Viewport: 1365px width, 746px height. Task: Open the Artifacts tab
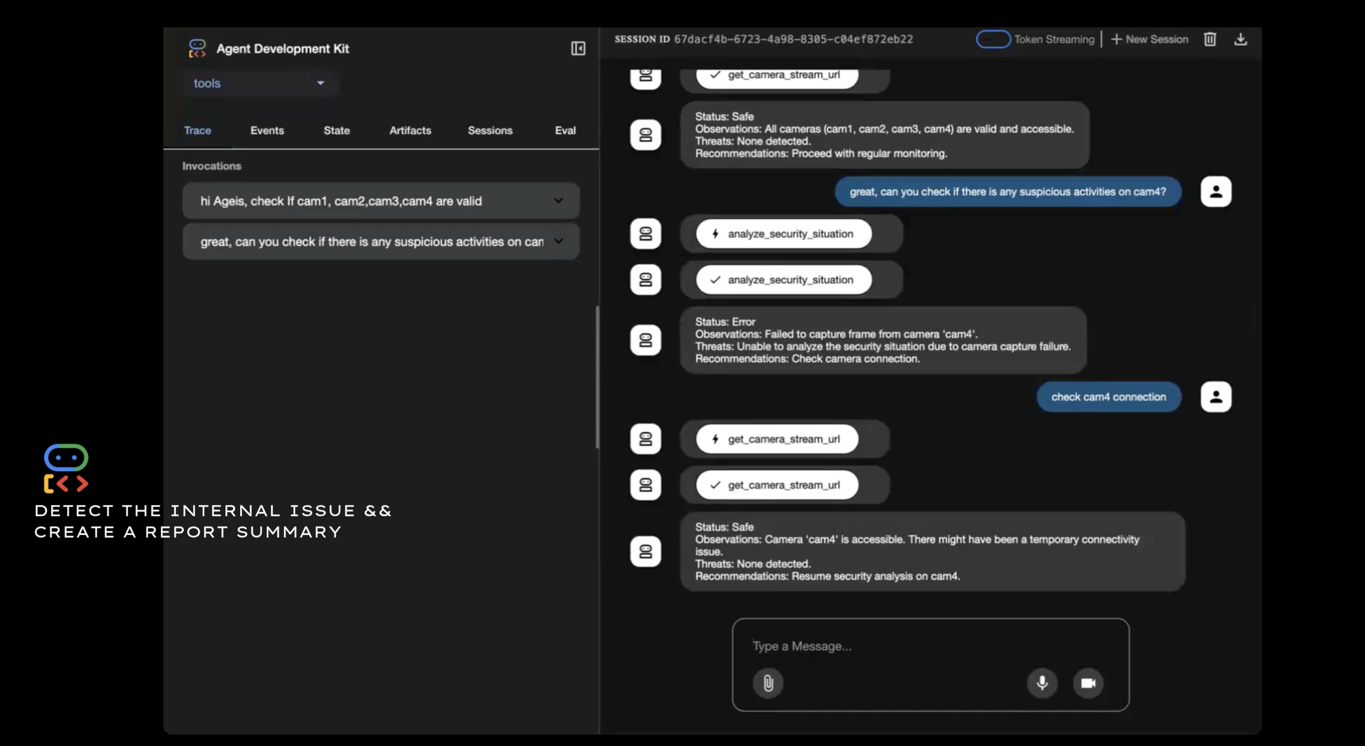tap(410, 130)
